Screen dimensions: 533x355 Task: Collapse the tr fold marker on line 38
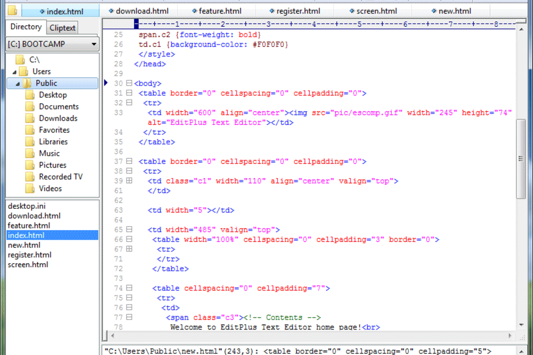pyautogui.click(x=129, y=171)
